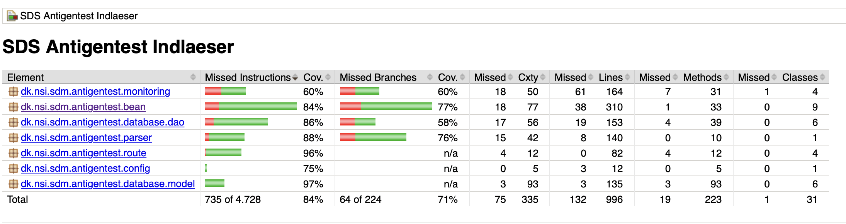Click package icon beside dk.nsi.sdm.antigentest.database.dao

tap(14, 122)
